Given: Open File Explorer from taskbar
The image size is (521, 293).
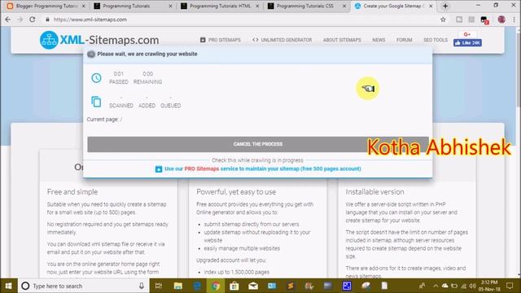Looking at the screenshot, I should [x=178, y=286].
